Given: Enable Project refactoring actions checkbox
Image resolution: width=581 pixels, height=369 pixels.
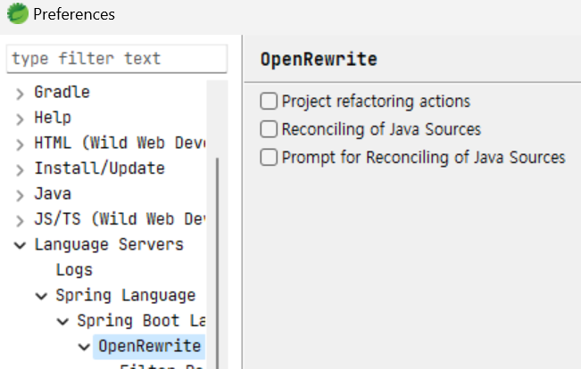Looking at the screenshot, I should (x=269, y=101).
